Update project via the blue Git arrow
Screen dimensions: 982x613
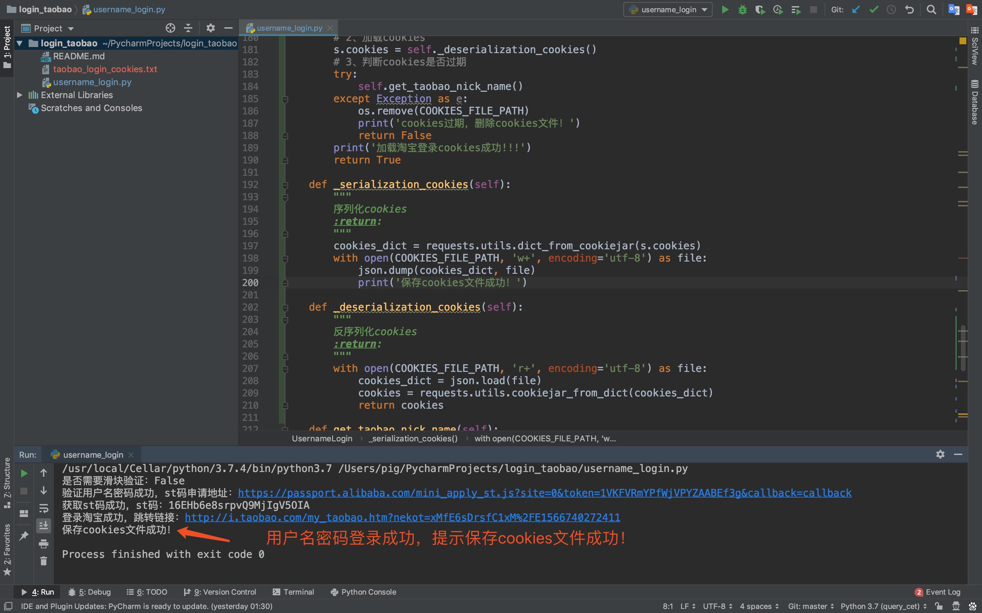coord(856,9)
